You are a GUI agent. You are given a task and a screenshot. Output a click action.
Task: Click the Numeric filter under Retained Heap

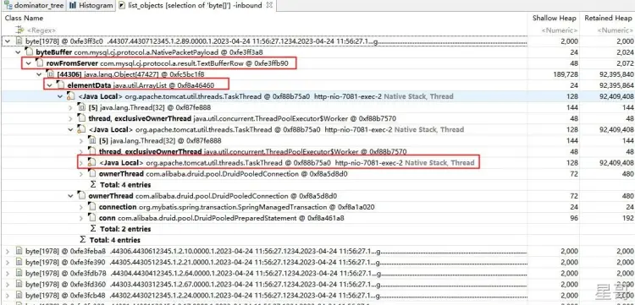(x=616, y=30)
